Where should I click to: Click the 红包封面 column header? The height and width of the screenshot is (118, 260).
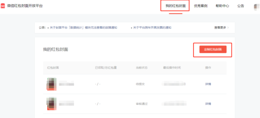(x=53, y=68)
